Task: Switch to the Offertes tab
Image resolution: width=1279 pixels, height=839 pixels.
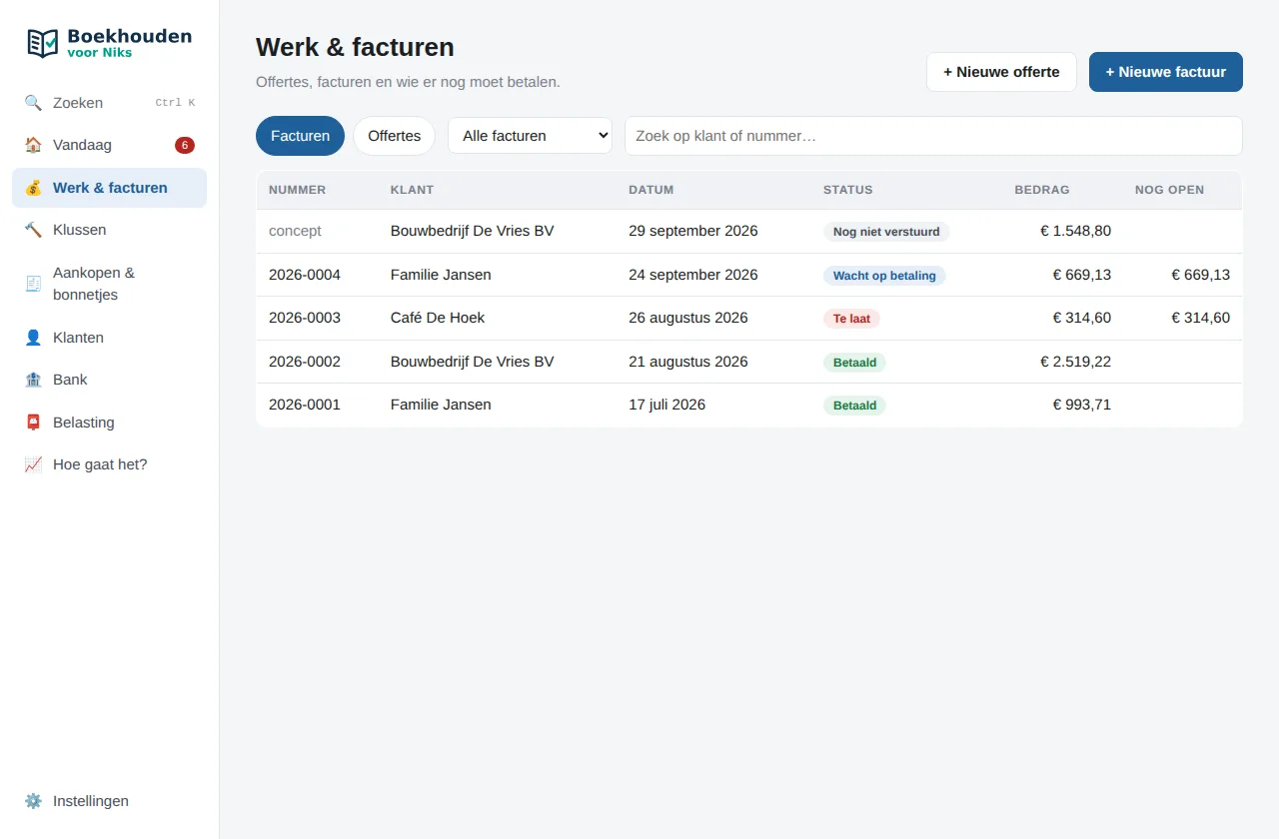Action: pos(394,136)
